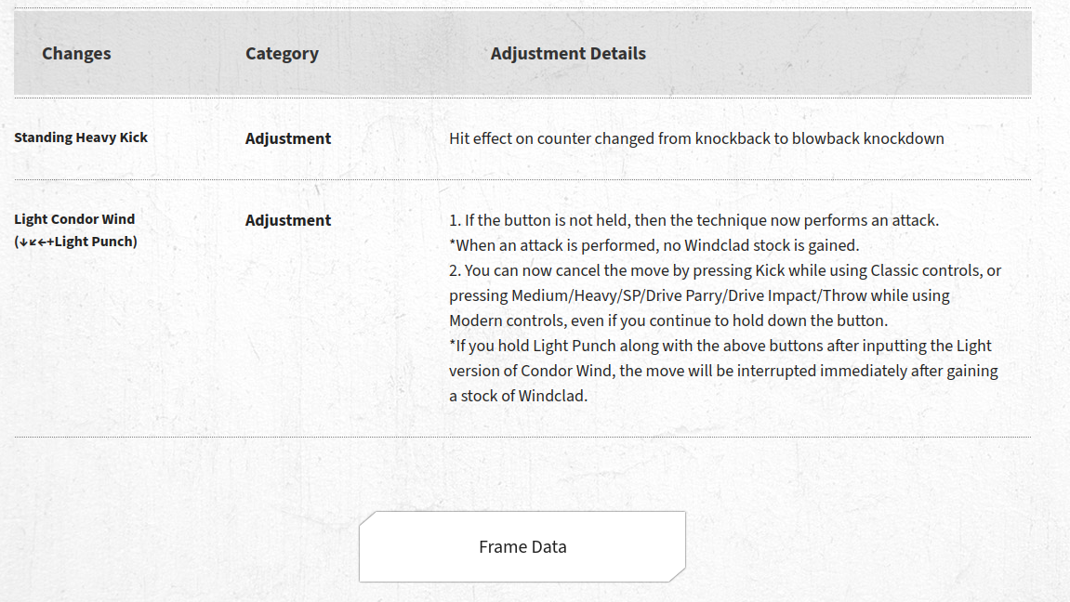1070x602 pixels.
Task: Click the line mentioning version of Condor Wind
Action: point(723,371)
